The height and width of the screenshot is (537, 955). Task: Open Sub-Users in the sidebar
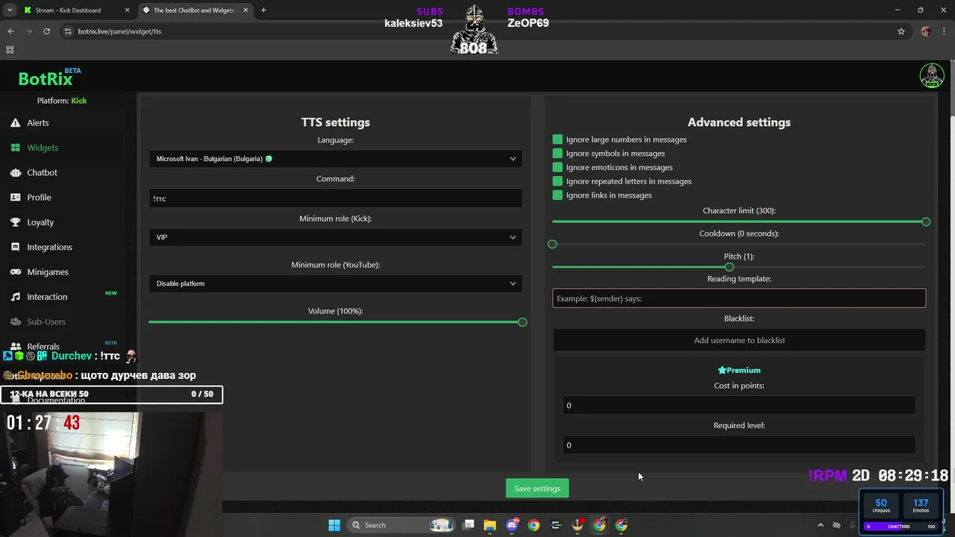pos(46,321)
